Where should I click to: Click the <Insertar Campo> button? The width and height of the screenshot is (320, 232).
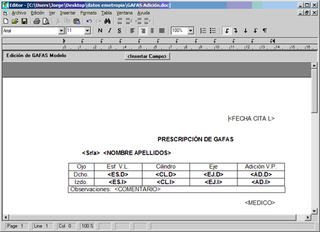(x=147, y=56)
